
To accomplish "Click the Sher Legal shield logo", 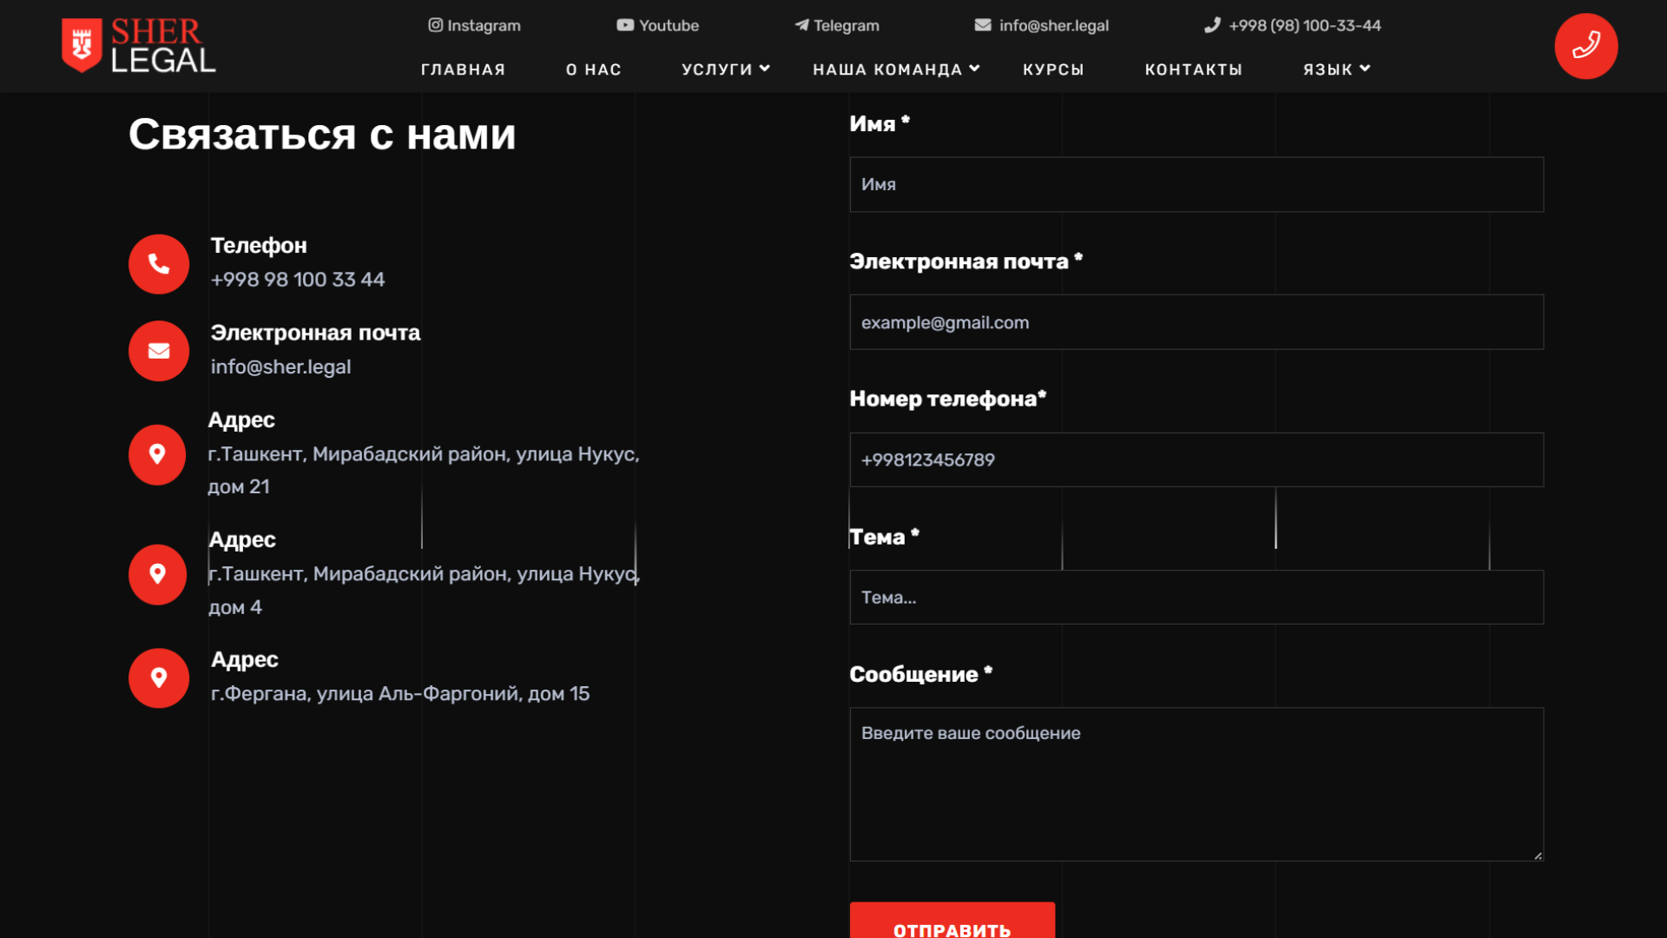I will [x=82, y=45].
